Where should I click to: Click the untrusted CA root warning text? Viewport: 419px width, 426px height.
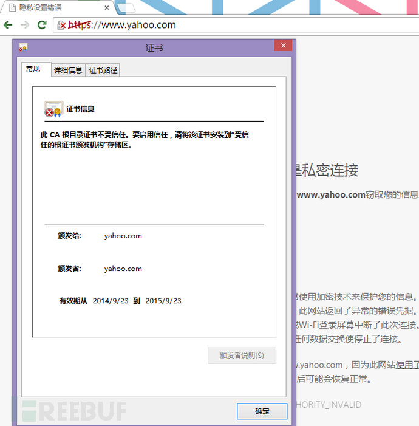pos(145,140)
